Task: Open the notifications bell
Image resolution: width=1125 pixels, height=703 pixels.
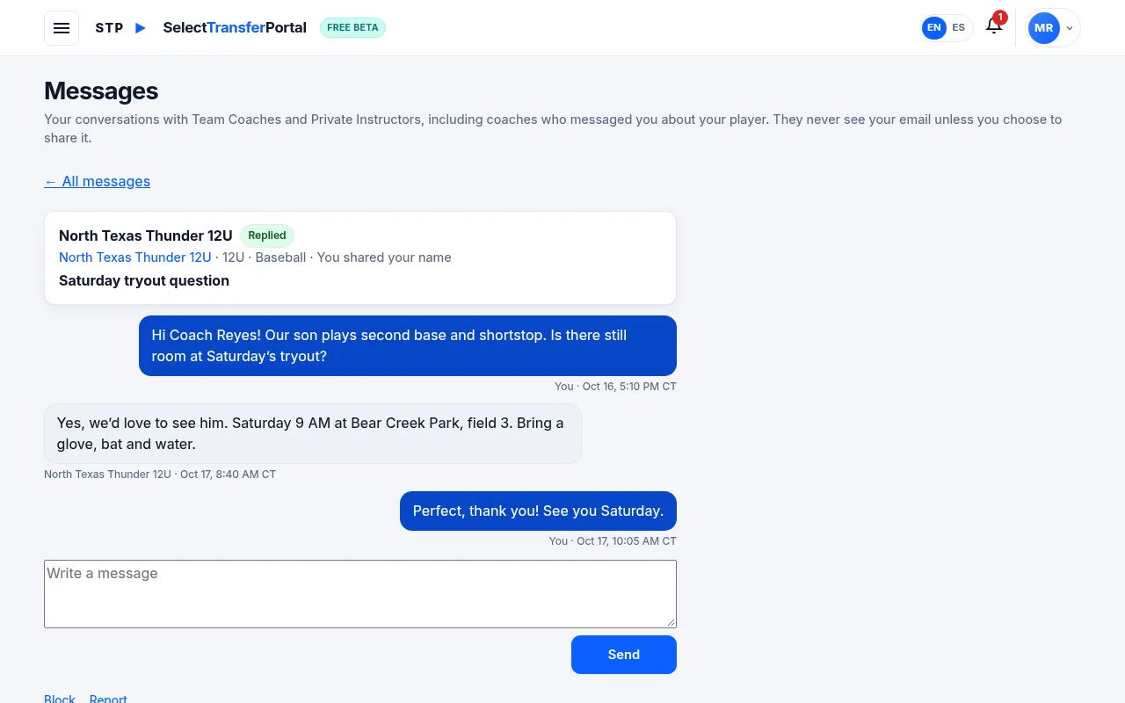Action: [994, 26]
